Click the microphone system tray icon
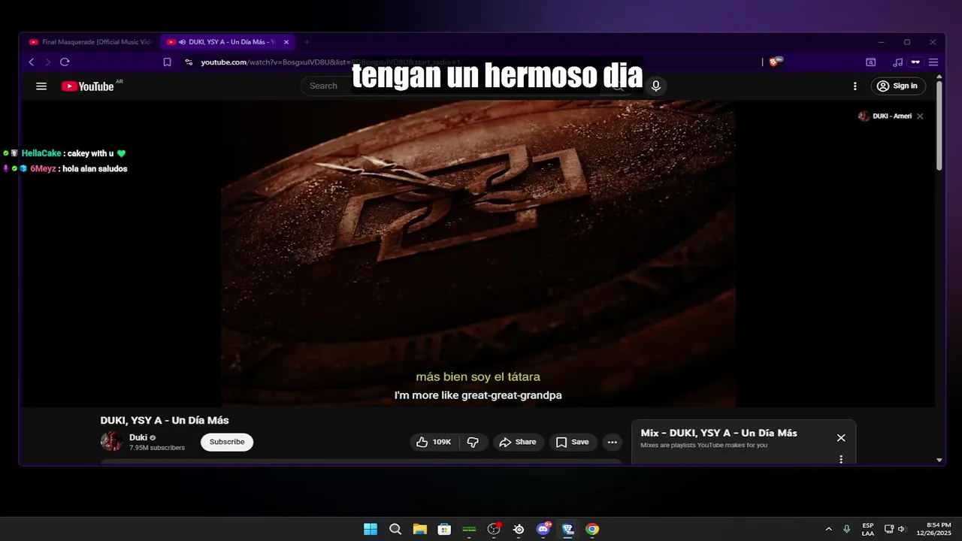Screen dimensions: 962x541 tap(847, 529)
